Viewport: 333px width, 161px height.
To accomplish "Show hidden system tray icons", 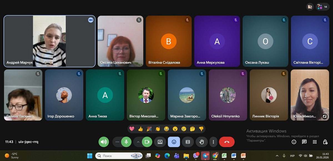I will [277, 156].
